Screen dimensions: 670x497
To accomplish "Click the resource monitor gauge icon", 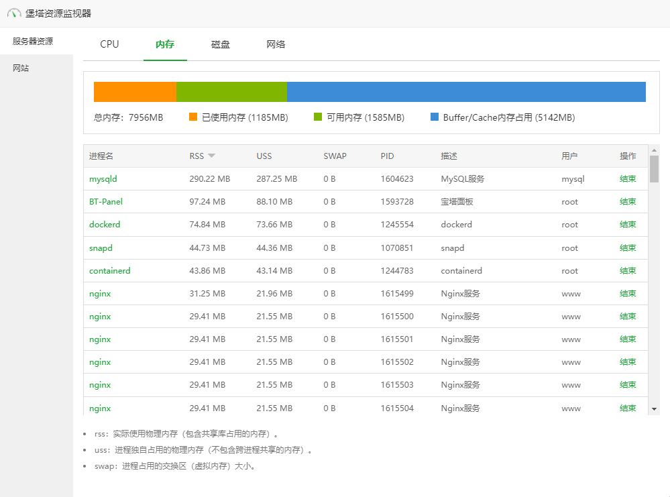I will 14,13.
